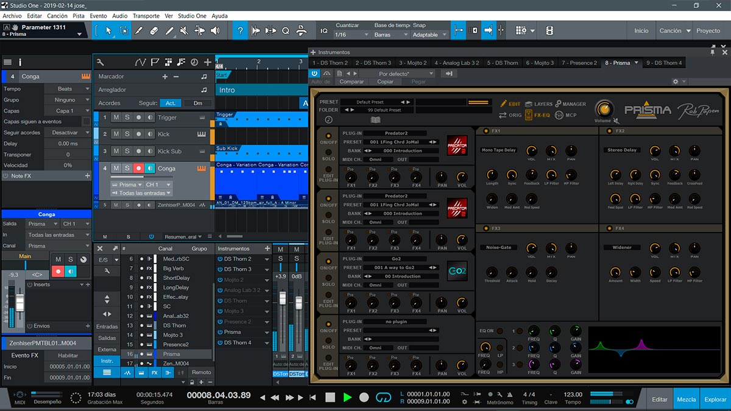Mute the Kick track
The width and height of the screenshot is (731, 411).
click(x=116, y=134)
